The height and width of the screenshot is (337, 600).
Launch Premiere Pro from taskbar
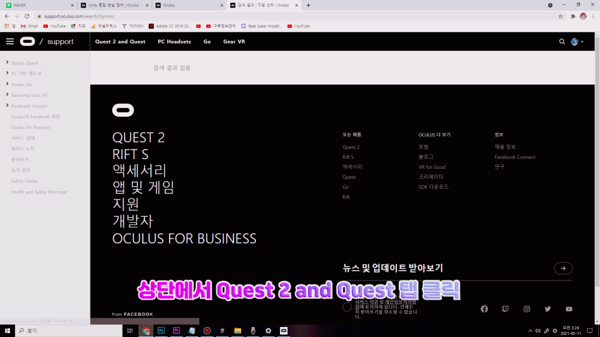pos(176,331)
